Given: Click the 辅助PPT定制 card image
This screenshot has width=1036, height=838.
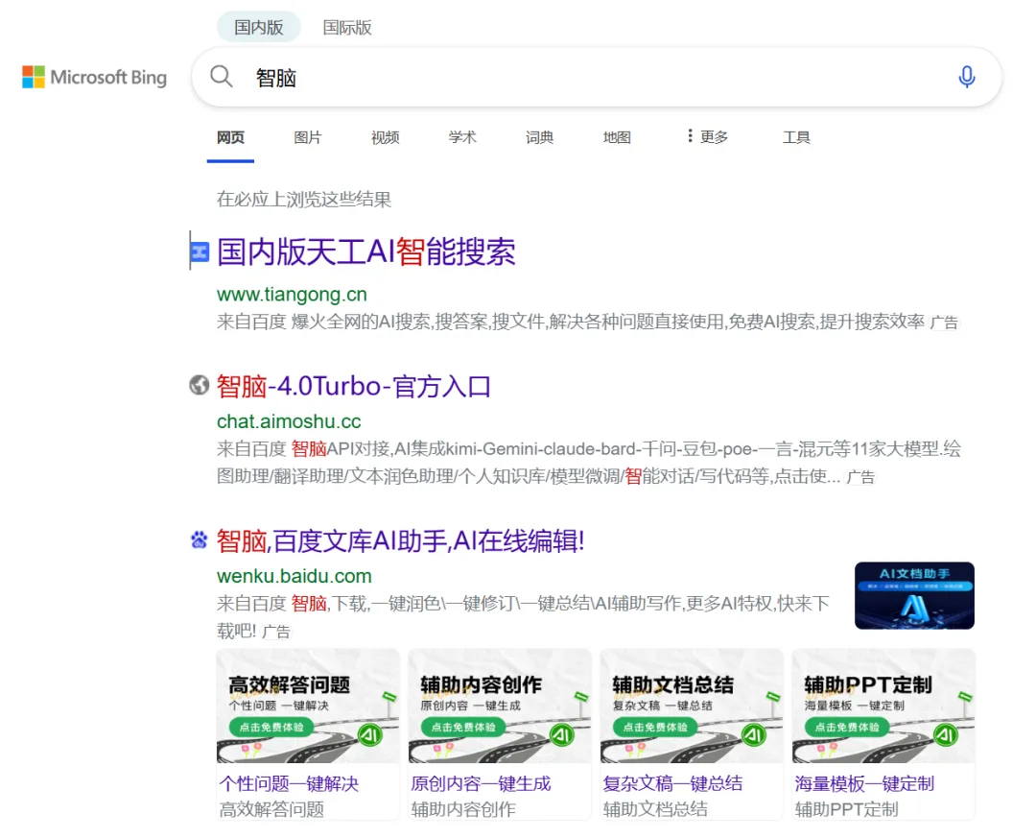Looking at the screenshot, I should [883, 706].
